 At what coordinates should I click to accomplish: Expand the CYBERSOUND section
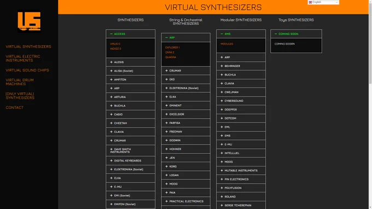click(x=241, y=101)
